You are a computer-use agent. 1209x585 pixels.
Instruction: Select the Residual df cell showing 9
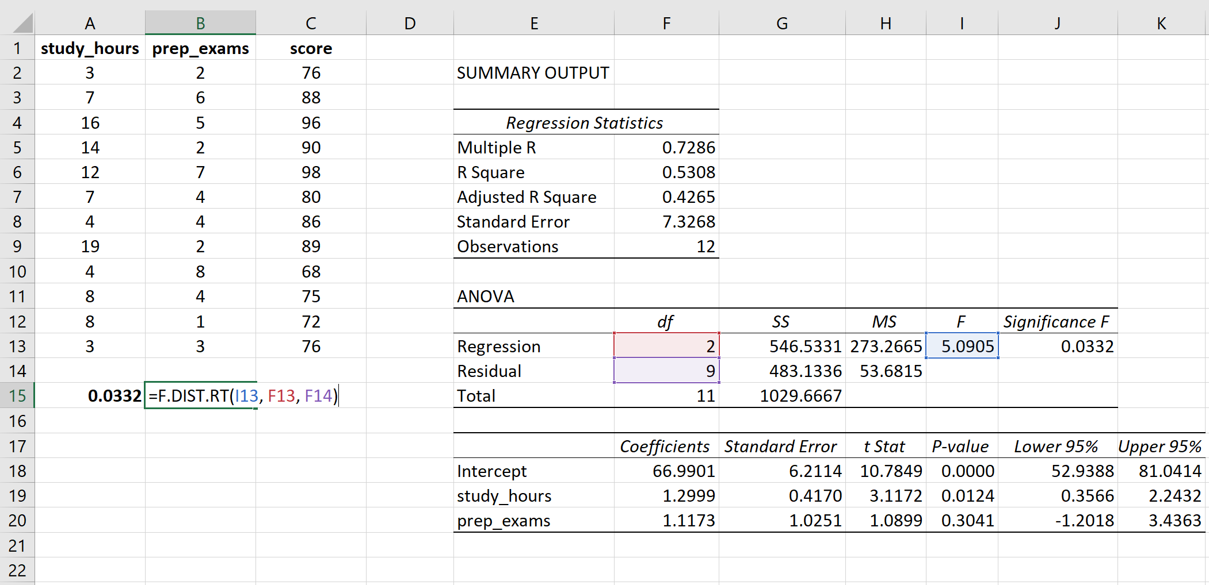point(666,371)
